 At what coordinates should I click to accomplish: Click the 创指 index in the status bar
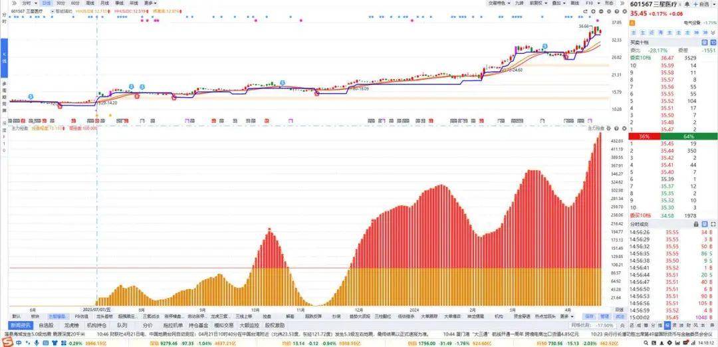(413, 342)
